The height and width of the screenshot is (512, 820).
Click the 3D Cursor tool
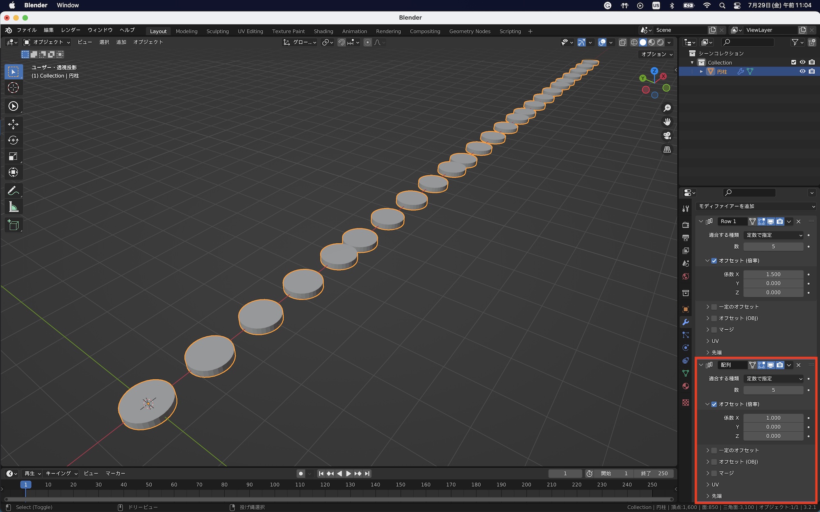13,88
